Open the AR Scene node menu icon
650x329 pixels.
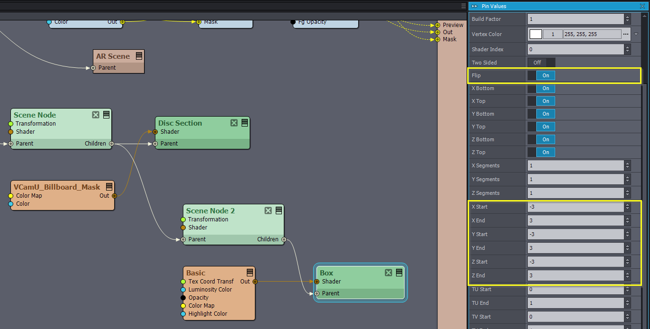pyautogui.click(x=139, y=56)
